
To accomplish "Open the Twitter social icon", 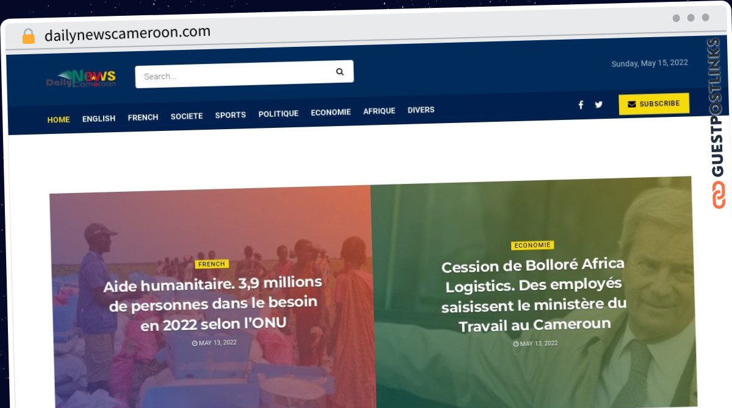I will [598, 105].
